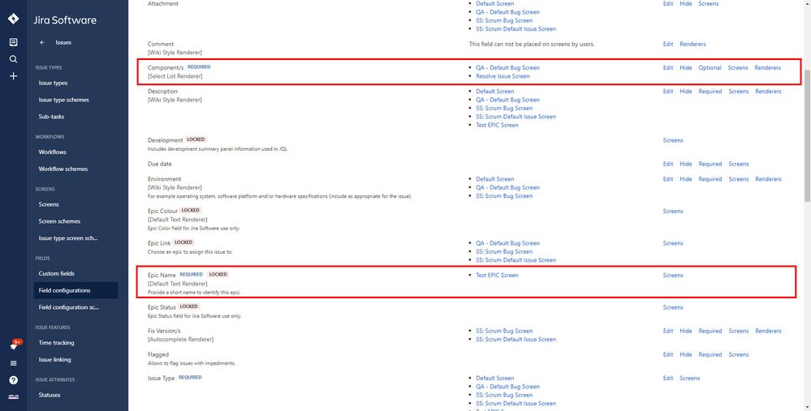
Task: Open QA - Default Bug Screen under Component/s
Action: pos(508,67)
